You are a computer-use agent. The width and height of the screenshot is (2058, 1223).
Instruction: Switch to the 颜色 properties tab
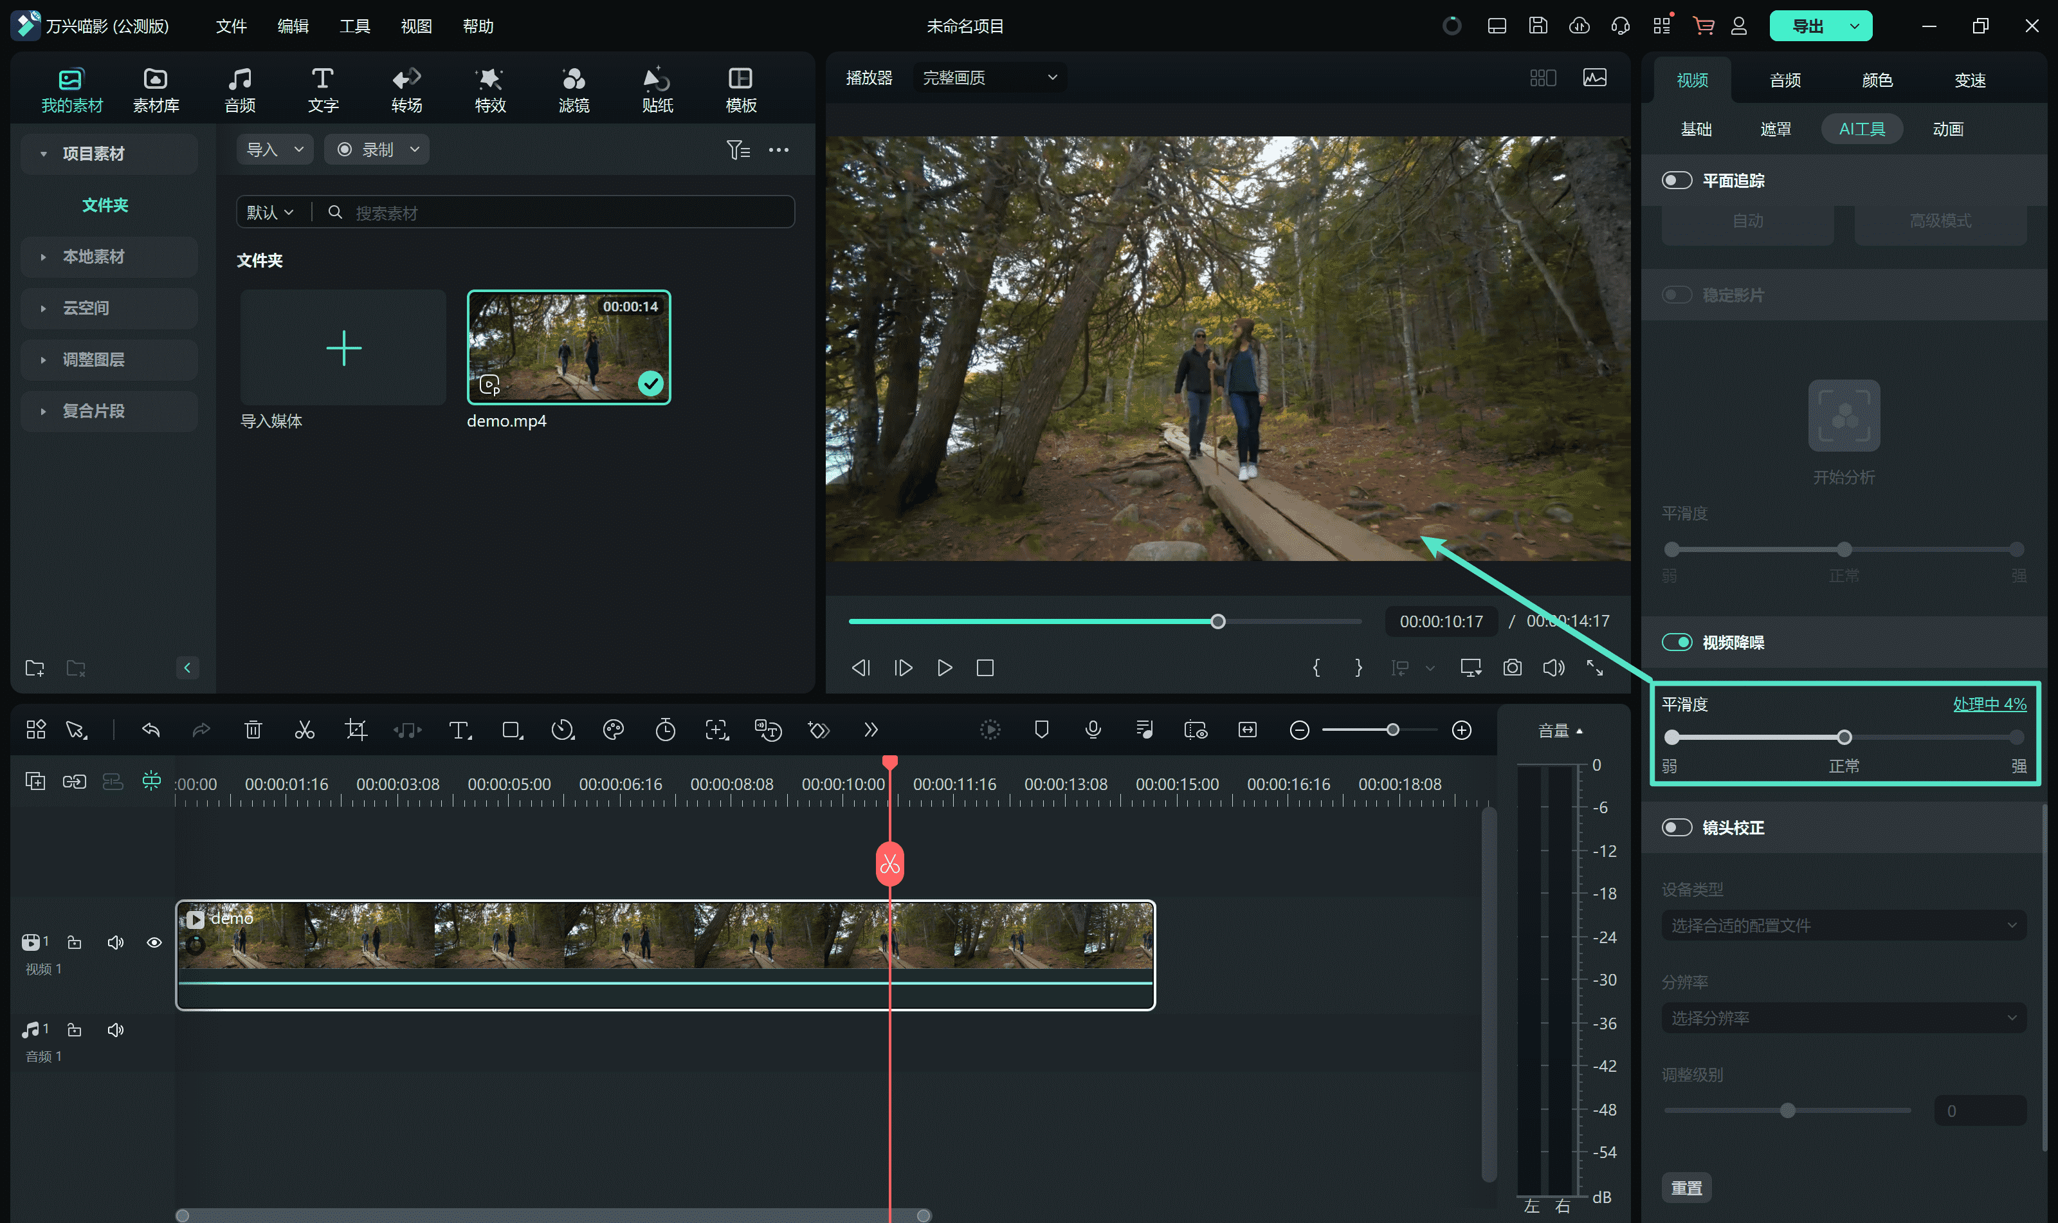1877,80
